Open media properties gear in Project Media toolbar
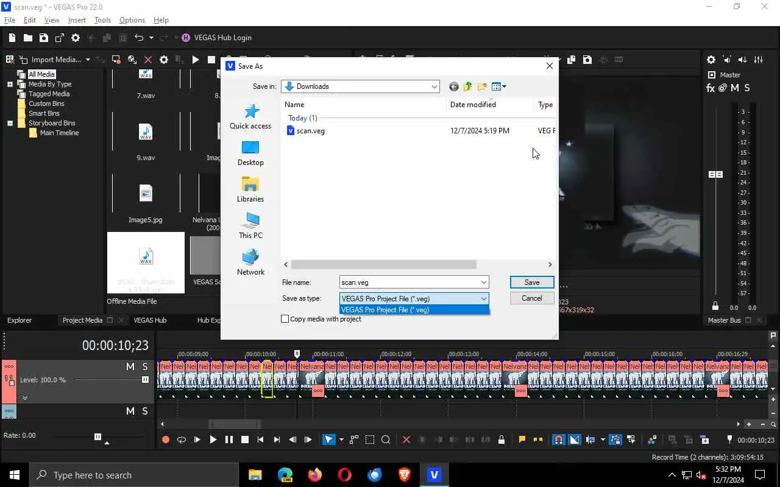The height and width of the screenshot is (487, 780). 164,60
